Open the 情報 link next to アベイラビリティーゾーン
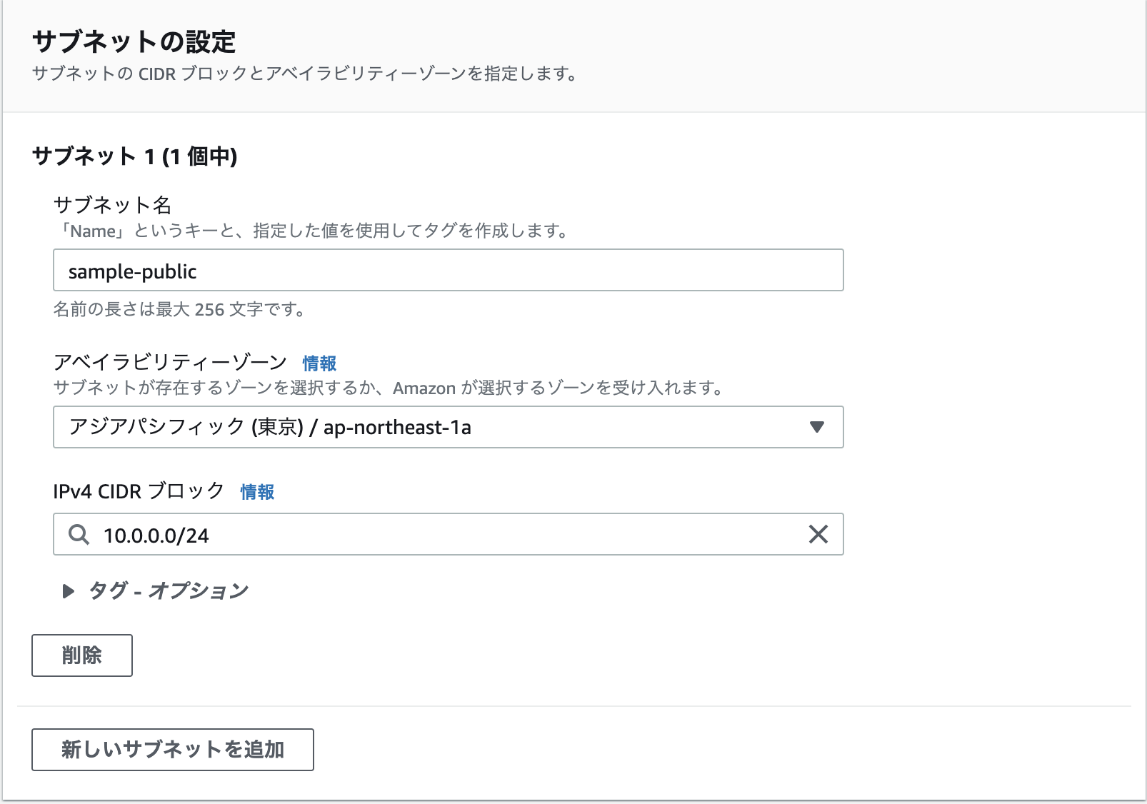The width and height of the screenshot is (1147, 804). click(x=319, y=363)
